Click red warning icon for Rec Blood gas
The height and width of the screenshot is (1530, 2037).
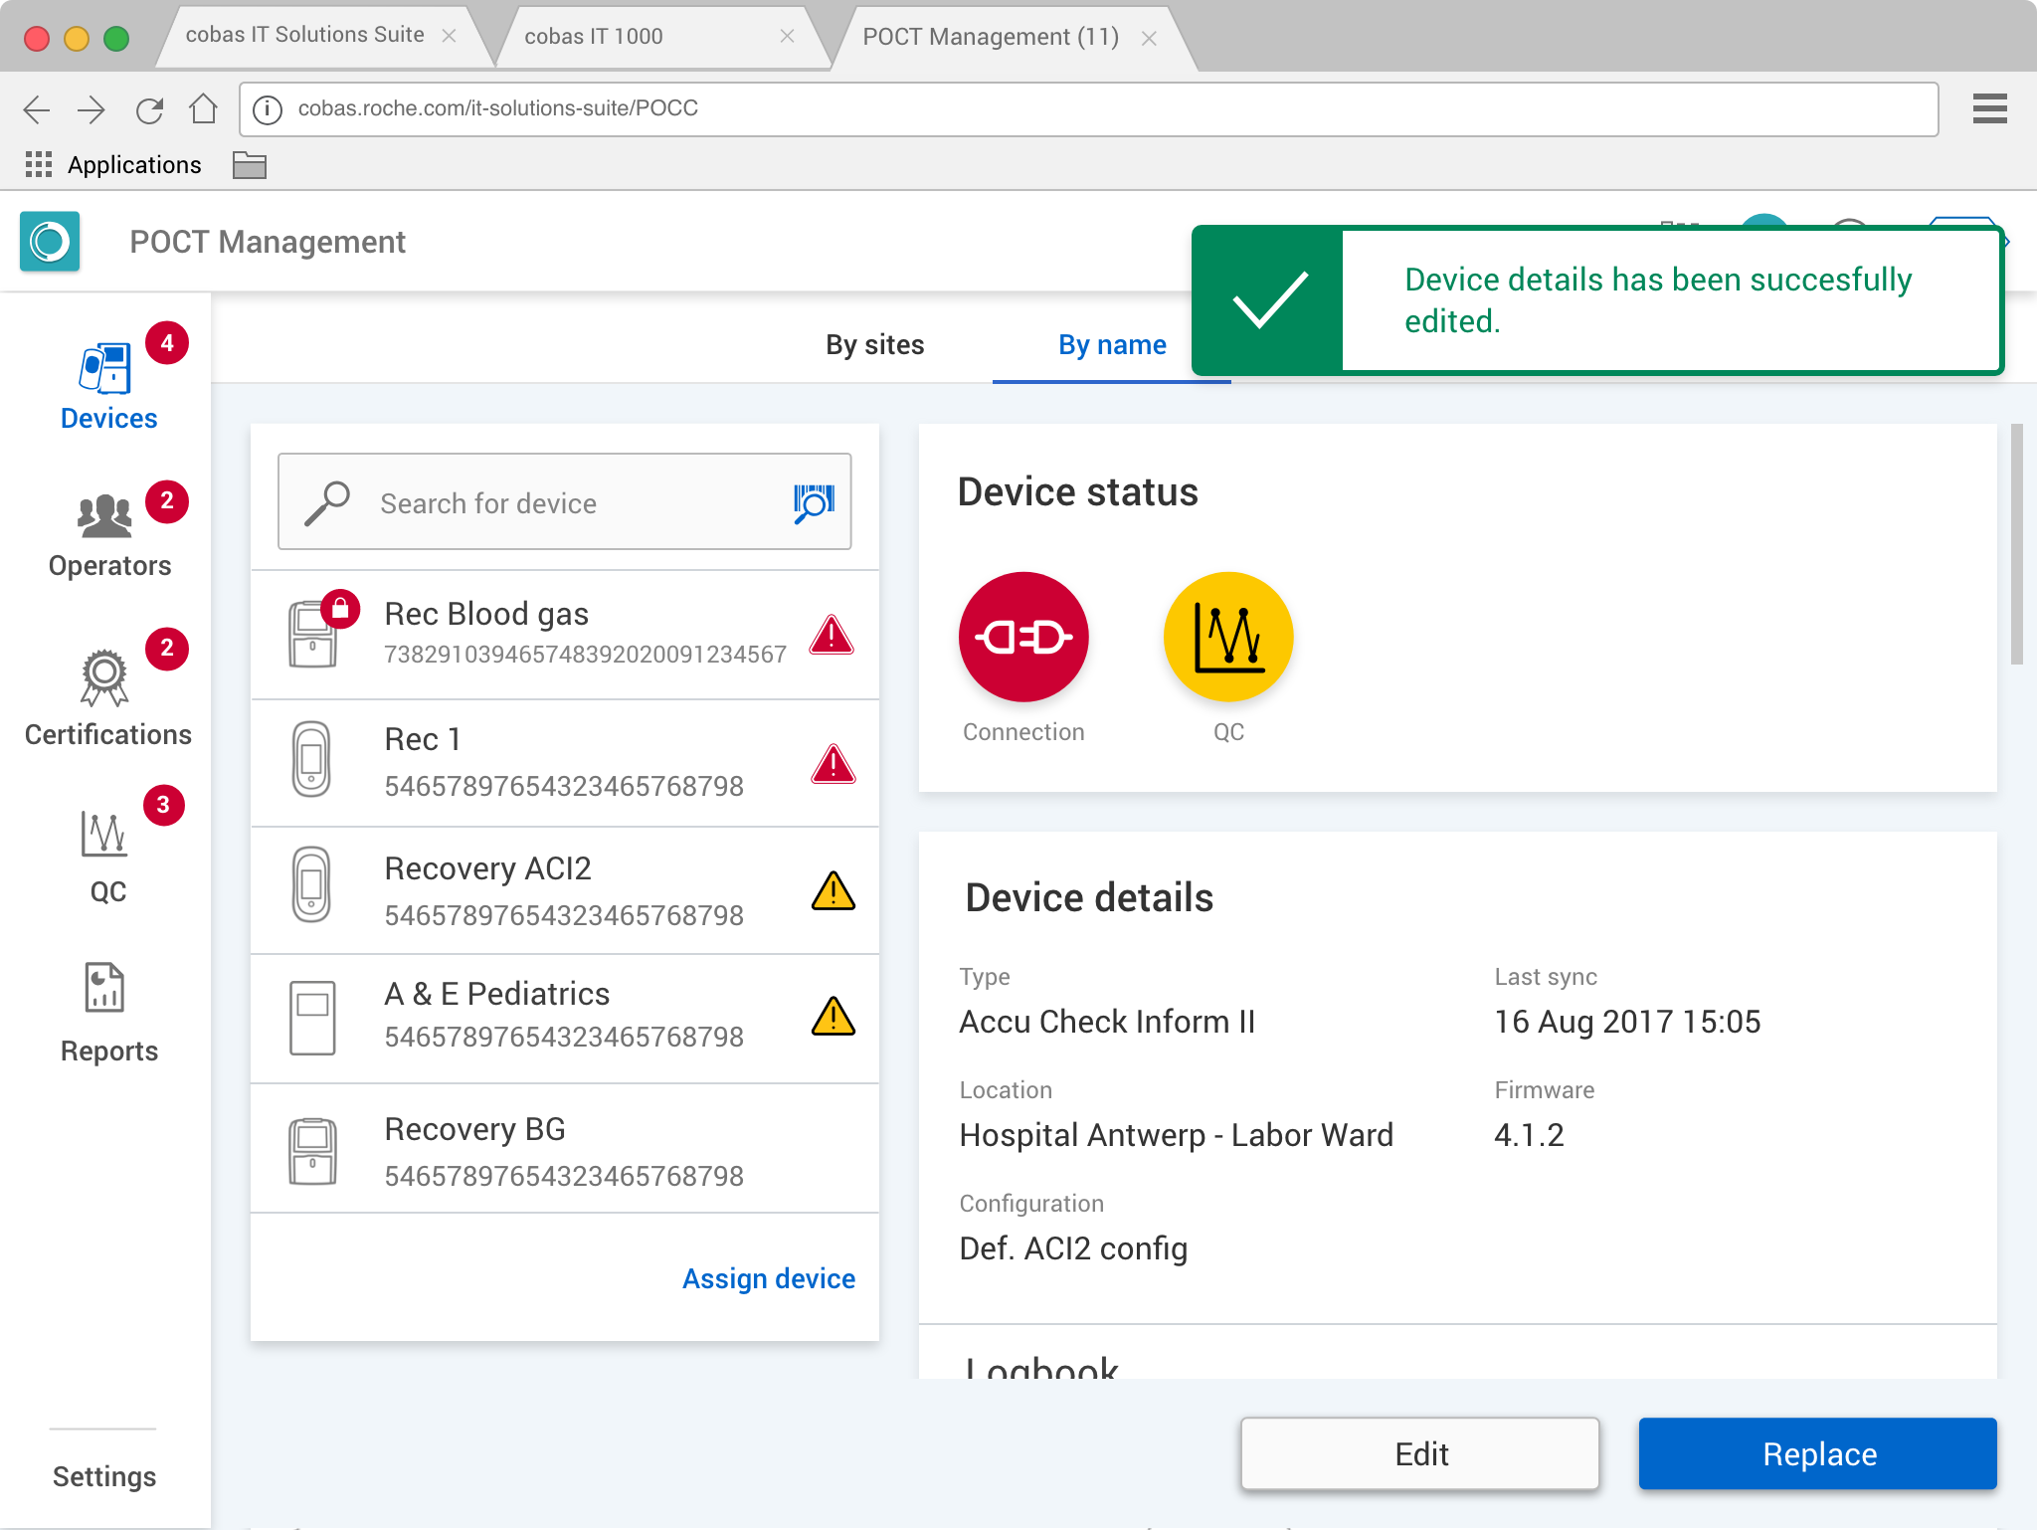(x=832, y=635)
